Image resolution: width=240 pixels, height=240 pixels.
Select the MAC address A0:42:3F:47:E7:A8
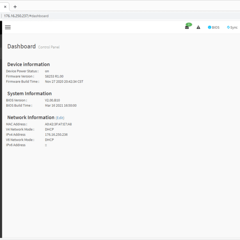coord(58,124)
